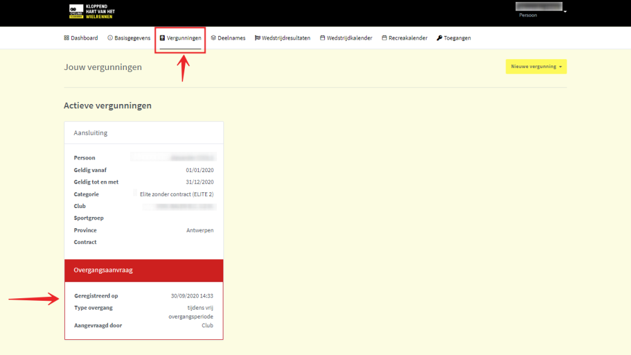
Task: Open the Toegangen tab
Action: (454, 38)
